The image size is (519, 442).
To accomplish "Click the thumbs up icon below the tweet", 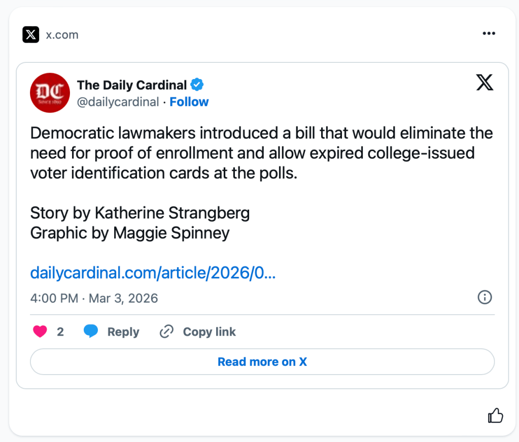I will click(x=495, y=416).
